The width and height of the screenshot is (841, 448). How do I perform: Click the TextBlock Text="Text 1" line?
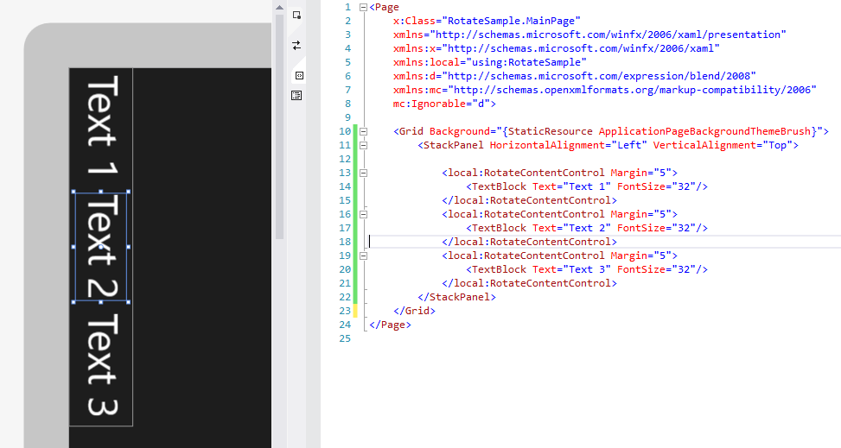click(587, 186)
